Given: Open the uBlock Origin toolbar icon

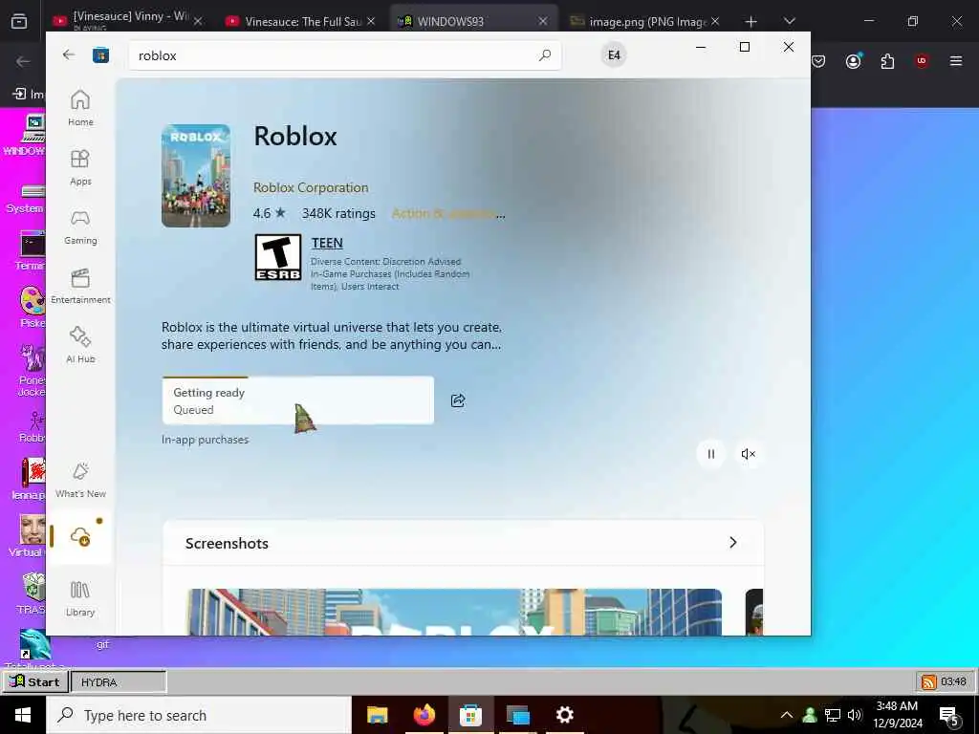Looking at the screenshot, I should [921, 60].
